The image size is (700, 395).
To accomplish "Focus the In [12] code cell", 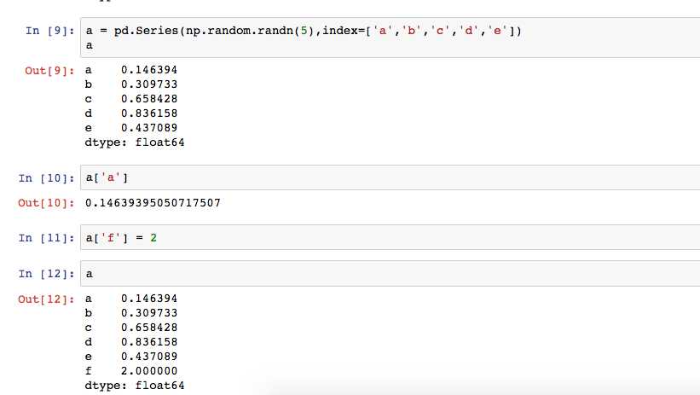I will tap(390, 274).
